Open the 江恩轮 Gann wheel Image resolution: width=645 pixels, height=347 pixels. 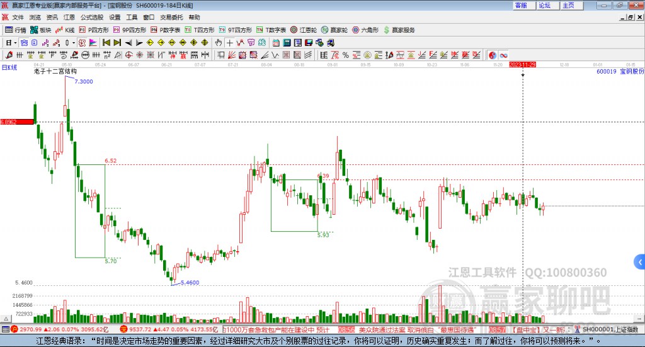(x=304, y=30)
